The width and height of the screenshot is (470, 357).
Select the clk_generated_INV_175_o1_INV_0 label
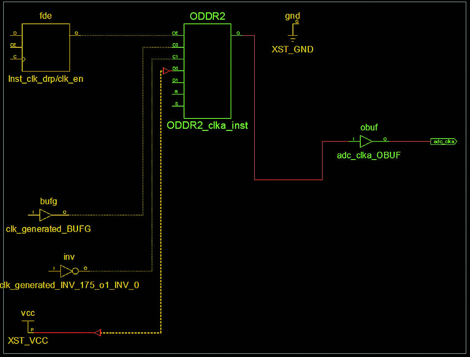(x=70, y=285)
